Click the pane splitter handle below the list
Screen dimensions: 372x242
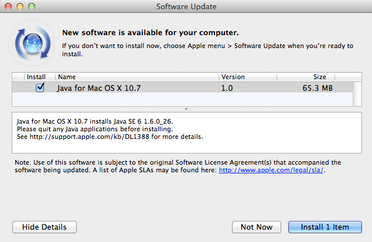(x=186, y=109)
